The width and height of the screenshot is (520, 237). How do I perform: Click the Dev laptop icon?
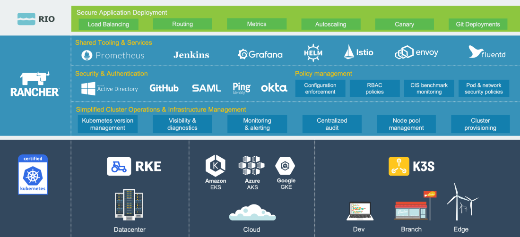(x=360, y=211)
